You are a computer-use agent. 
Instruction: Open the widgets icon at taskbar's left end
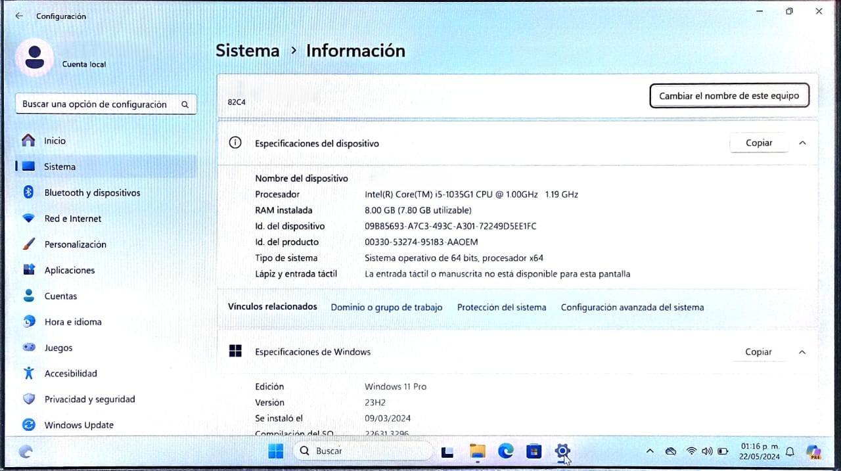[26, 451]
